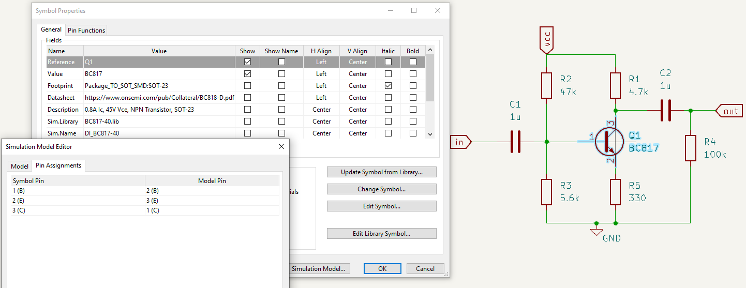Select the R2 47k resistor symbol
Viewport: 746px width, 288px height.
click(x=547, y=85)
